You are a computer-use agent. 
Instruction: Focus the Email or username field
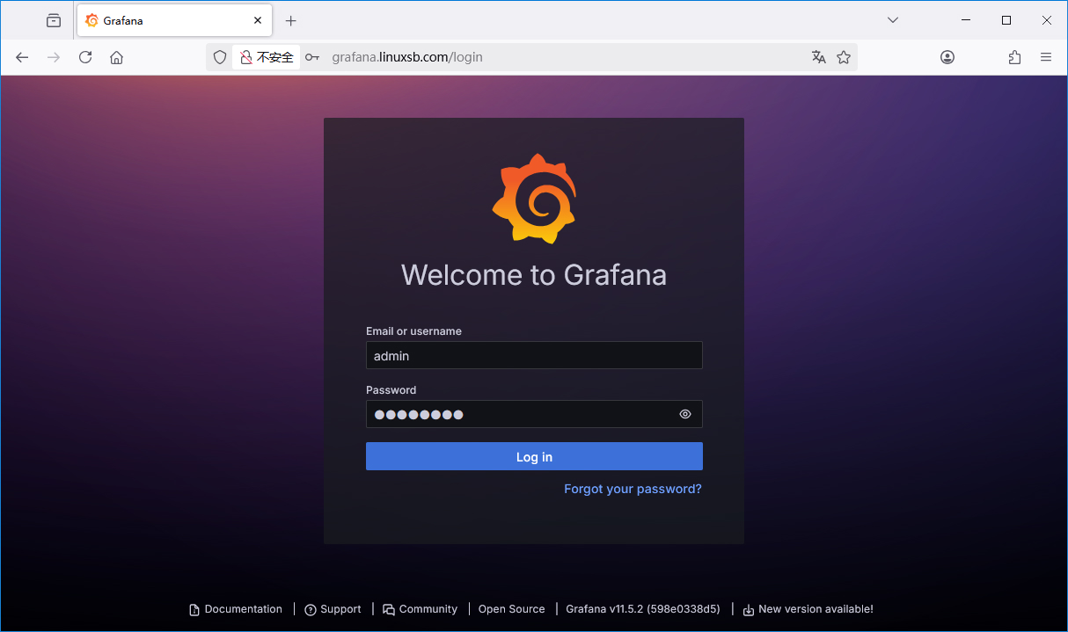pos(534,356)
